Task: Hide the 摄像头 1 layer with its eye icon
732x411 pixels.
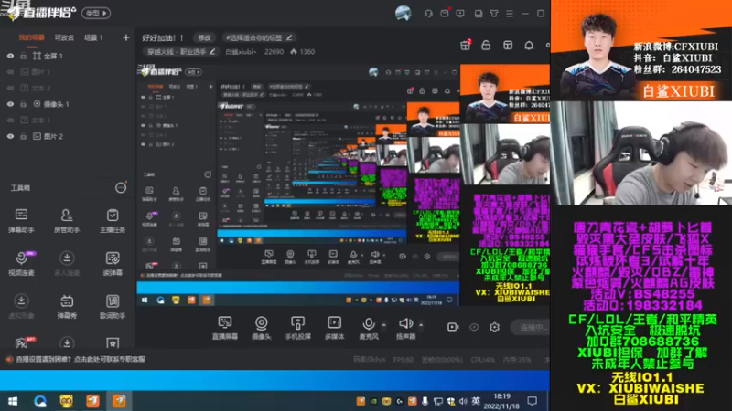Action: [x=10, y=104]
